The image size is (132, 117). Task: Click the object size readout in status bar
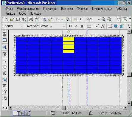pos(109,113)
